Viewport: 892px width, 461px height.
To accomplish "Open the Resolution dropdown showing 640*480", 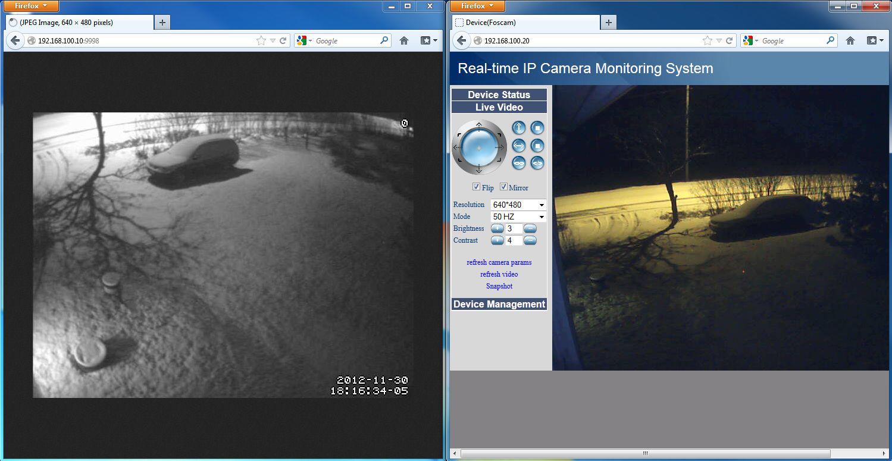I will (518, 205).
